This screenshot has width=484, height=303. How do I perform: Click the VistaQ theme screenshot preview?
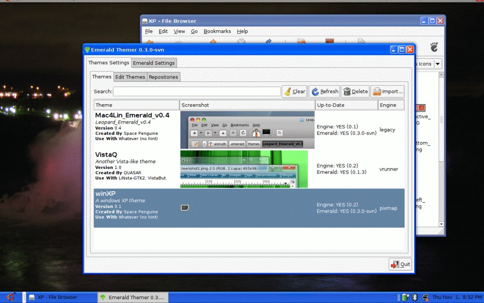point(244,169)
